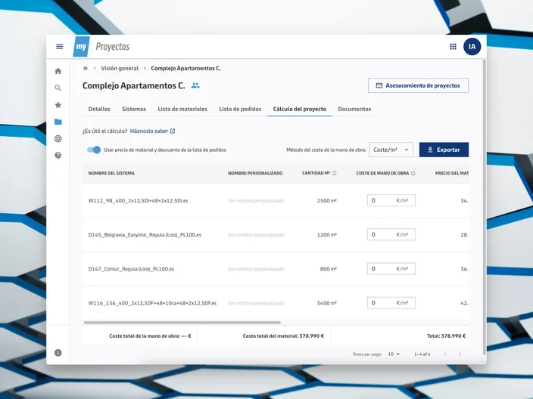The width and height of the screenshot is (533, 399).
Task: Click the IA user avatar
Action: point(472,47)
